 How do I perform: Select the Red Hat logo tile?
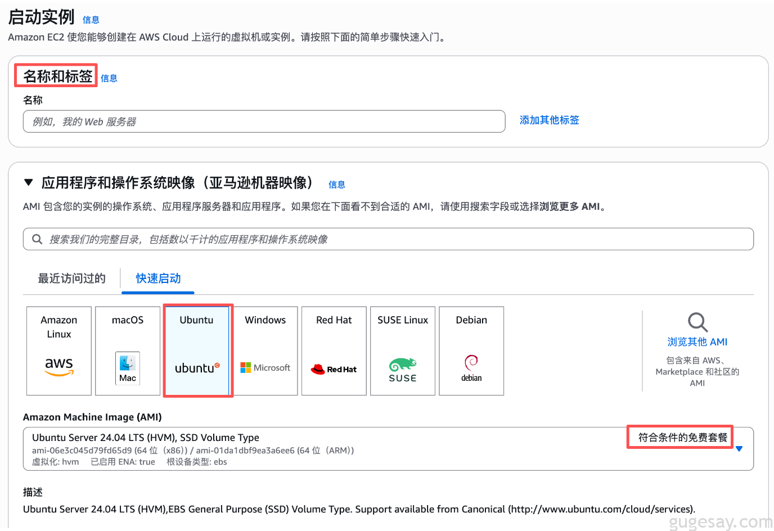334,351
